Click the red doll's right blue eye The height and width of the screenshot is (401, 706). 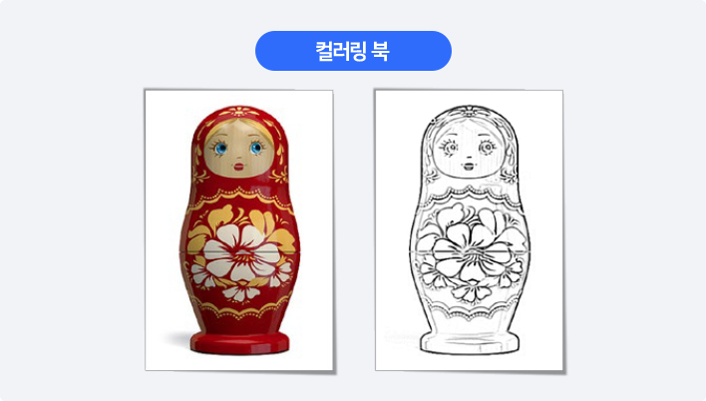coord(256,148)
